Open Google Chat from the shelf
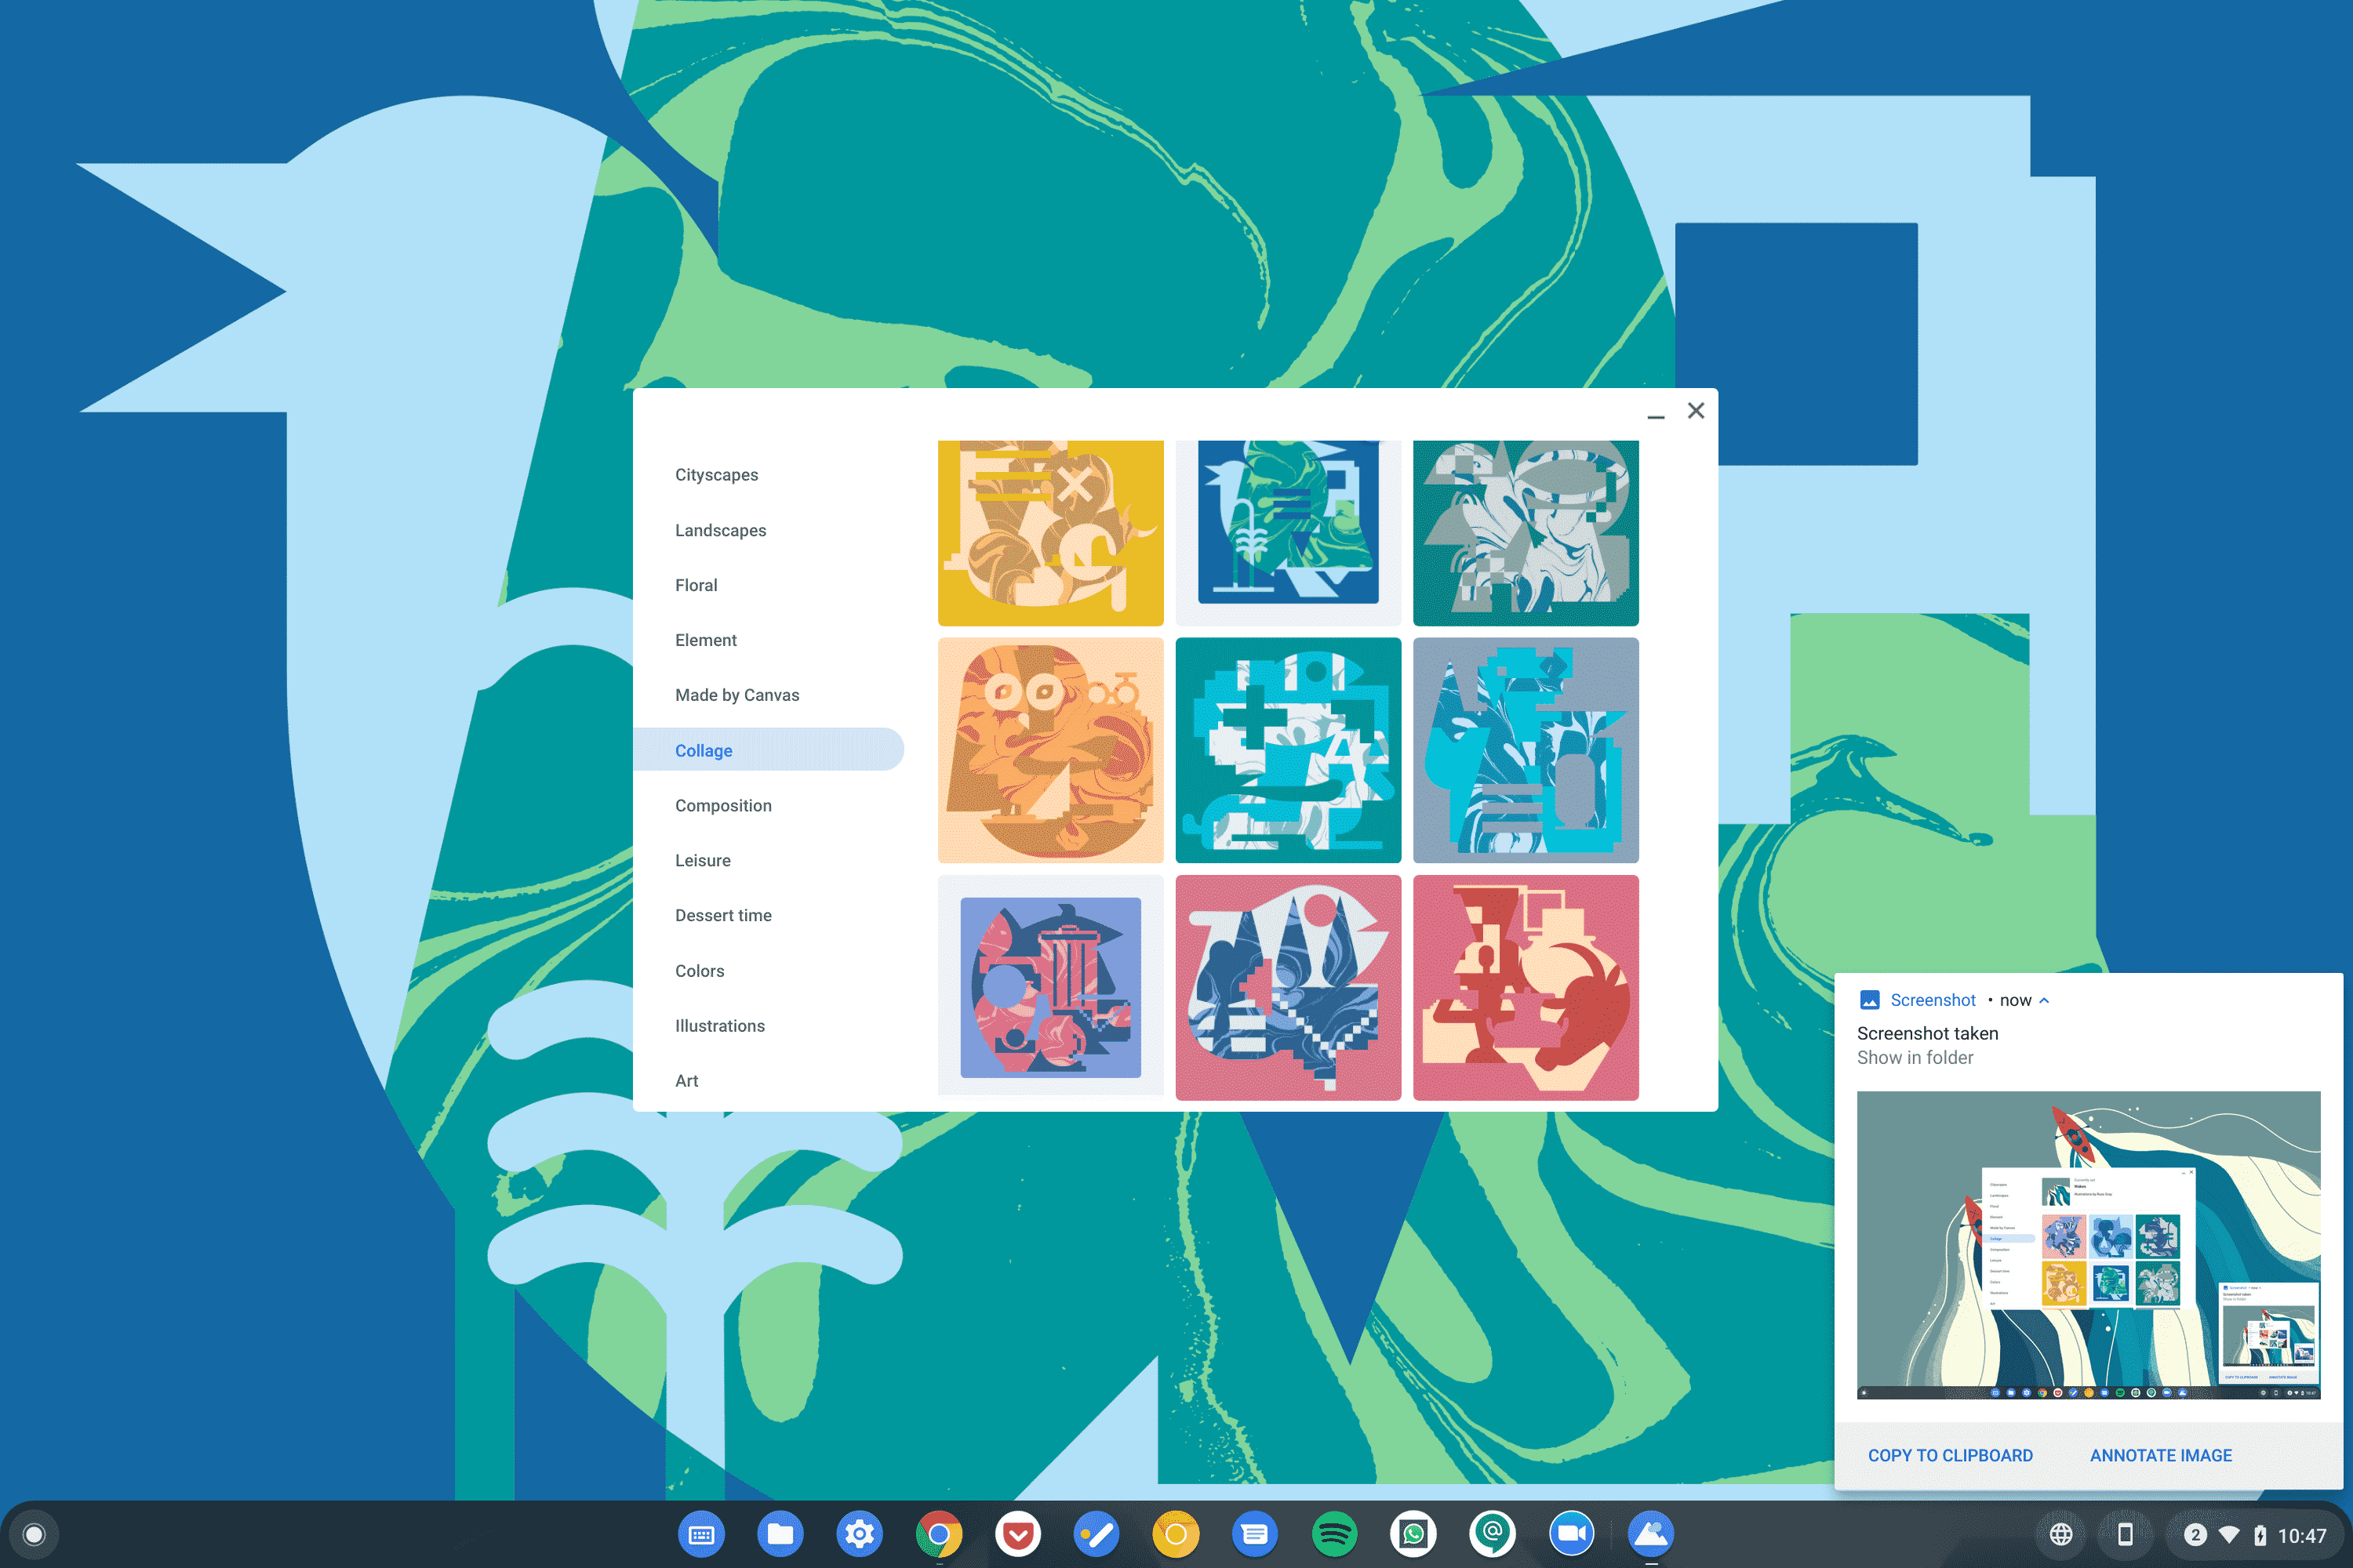Image resolution: width=2353 pixels, height=1568 pixels. tap(1491, 1533)
